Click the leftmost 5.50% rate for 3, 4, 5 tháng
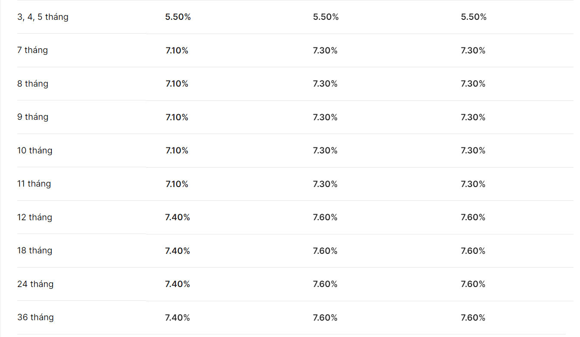Screen dimensions: 580x337 (x=178, y=17)
